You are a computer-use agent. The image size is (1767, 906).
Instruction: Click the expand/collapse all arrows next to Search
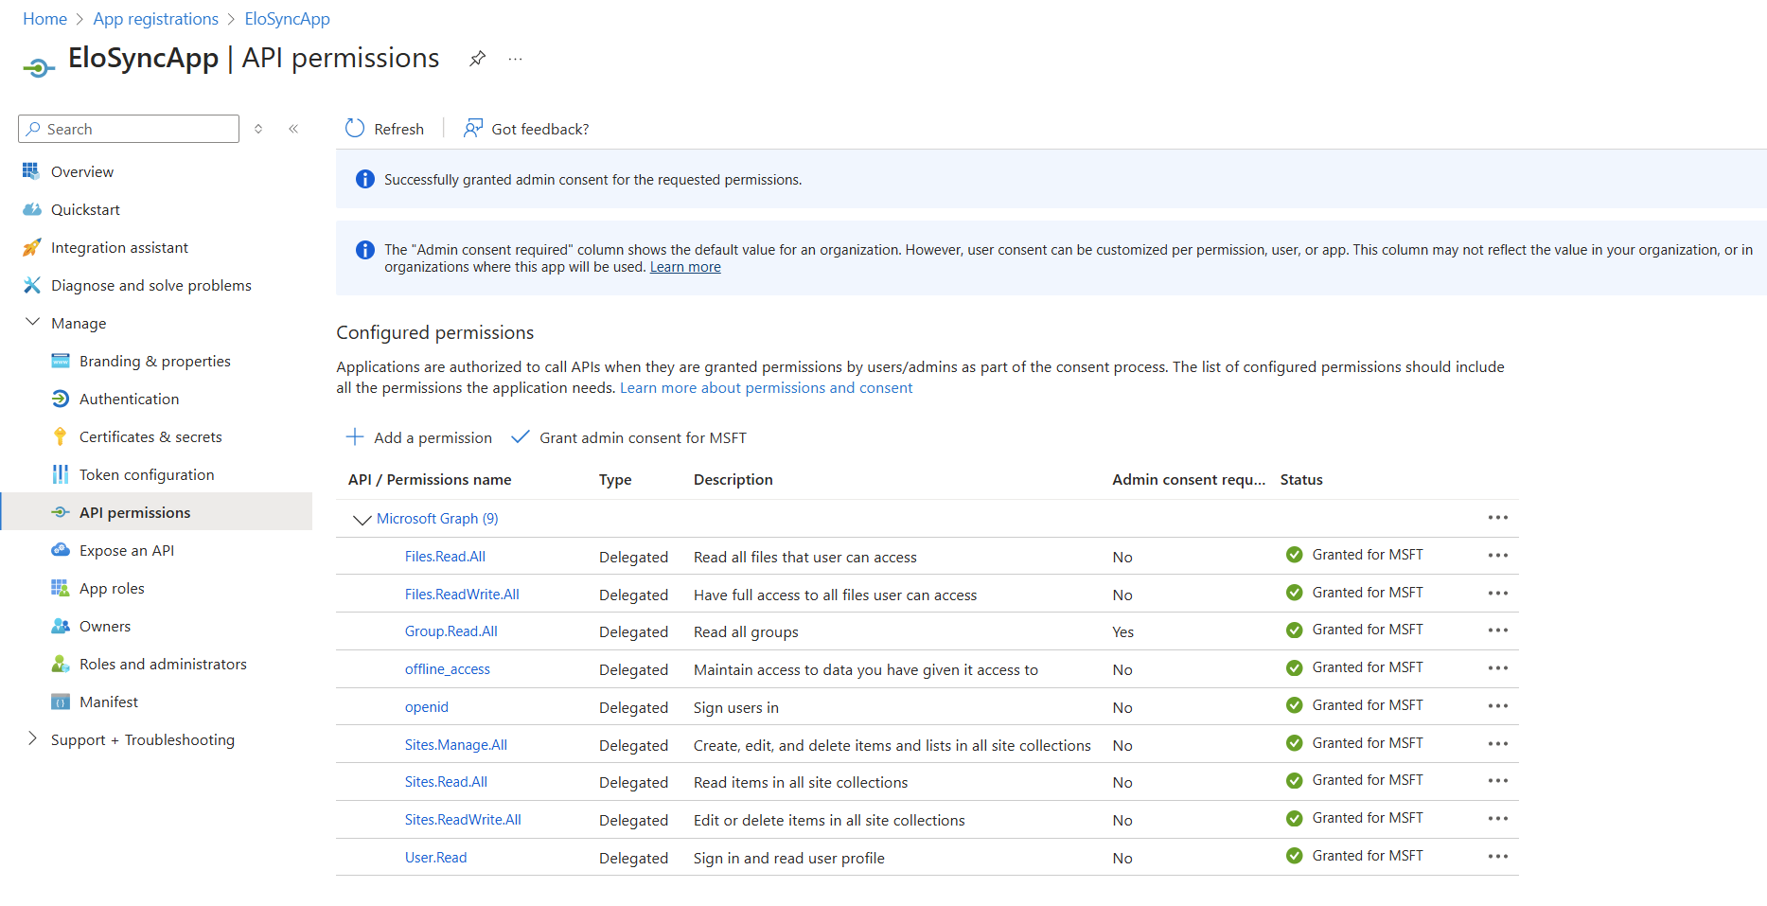(258, 129)
